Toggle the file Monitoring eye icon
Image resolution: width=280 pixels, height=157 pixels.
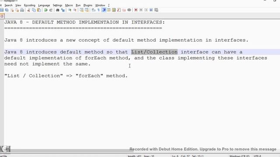[129, 10]
